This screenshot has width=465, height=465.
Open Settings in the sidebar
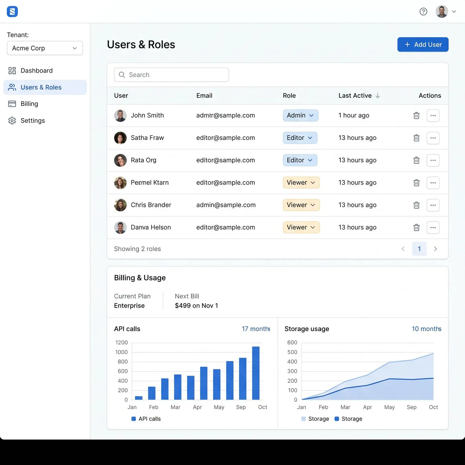tap(45, 121)
